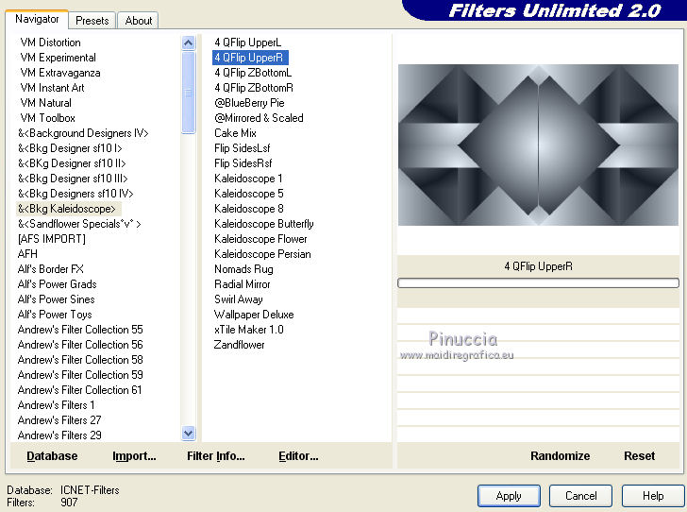The height and width of the screenshot is (512, 687).
Task: Select Alf's Power Toys category
Action: click(x=55, y=315)
